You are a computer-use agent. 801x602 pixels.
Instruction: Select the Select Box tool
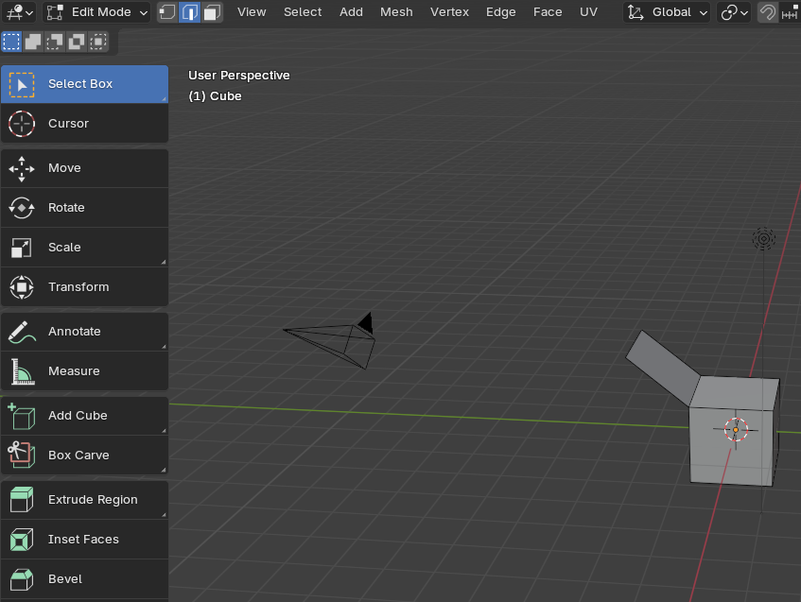(x=84, y=84)
